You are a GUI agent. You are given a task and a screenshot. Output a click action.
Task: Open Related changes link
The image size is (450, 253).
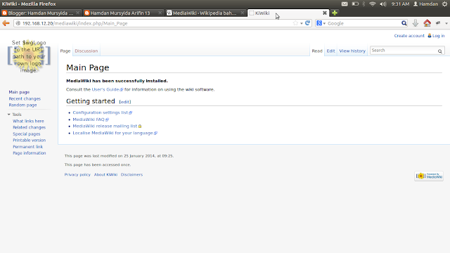tap(29, 127)
